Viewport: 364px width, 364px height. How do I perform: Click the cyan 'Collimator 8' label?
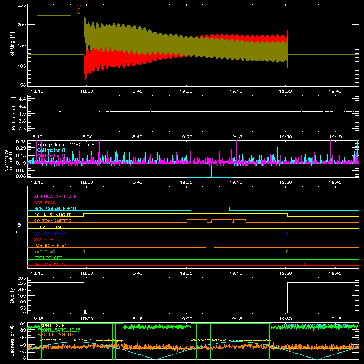(51, 151)
